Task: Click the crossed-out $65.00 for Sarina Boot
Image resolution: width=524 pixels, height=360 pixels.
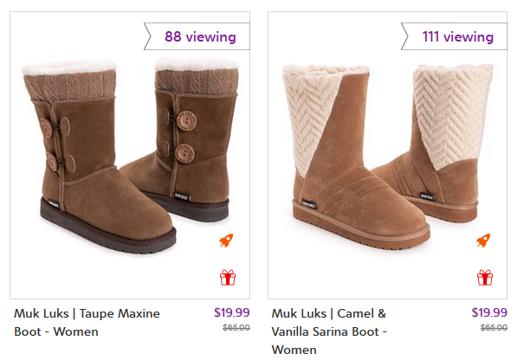Action: pos(494,328)
